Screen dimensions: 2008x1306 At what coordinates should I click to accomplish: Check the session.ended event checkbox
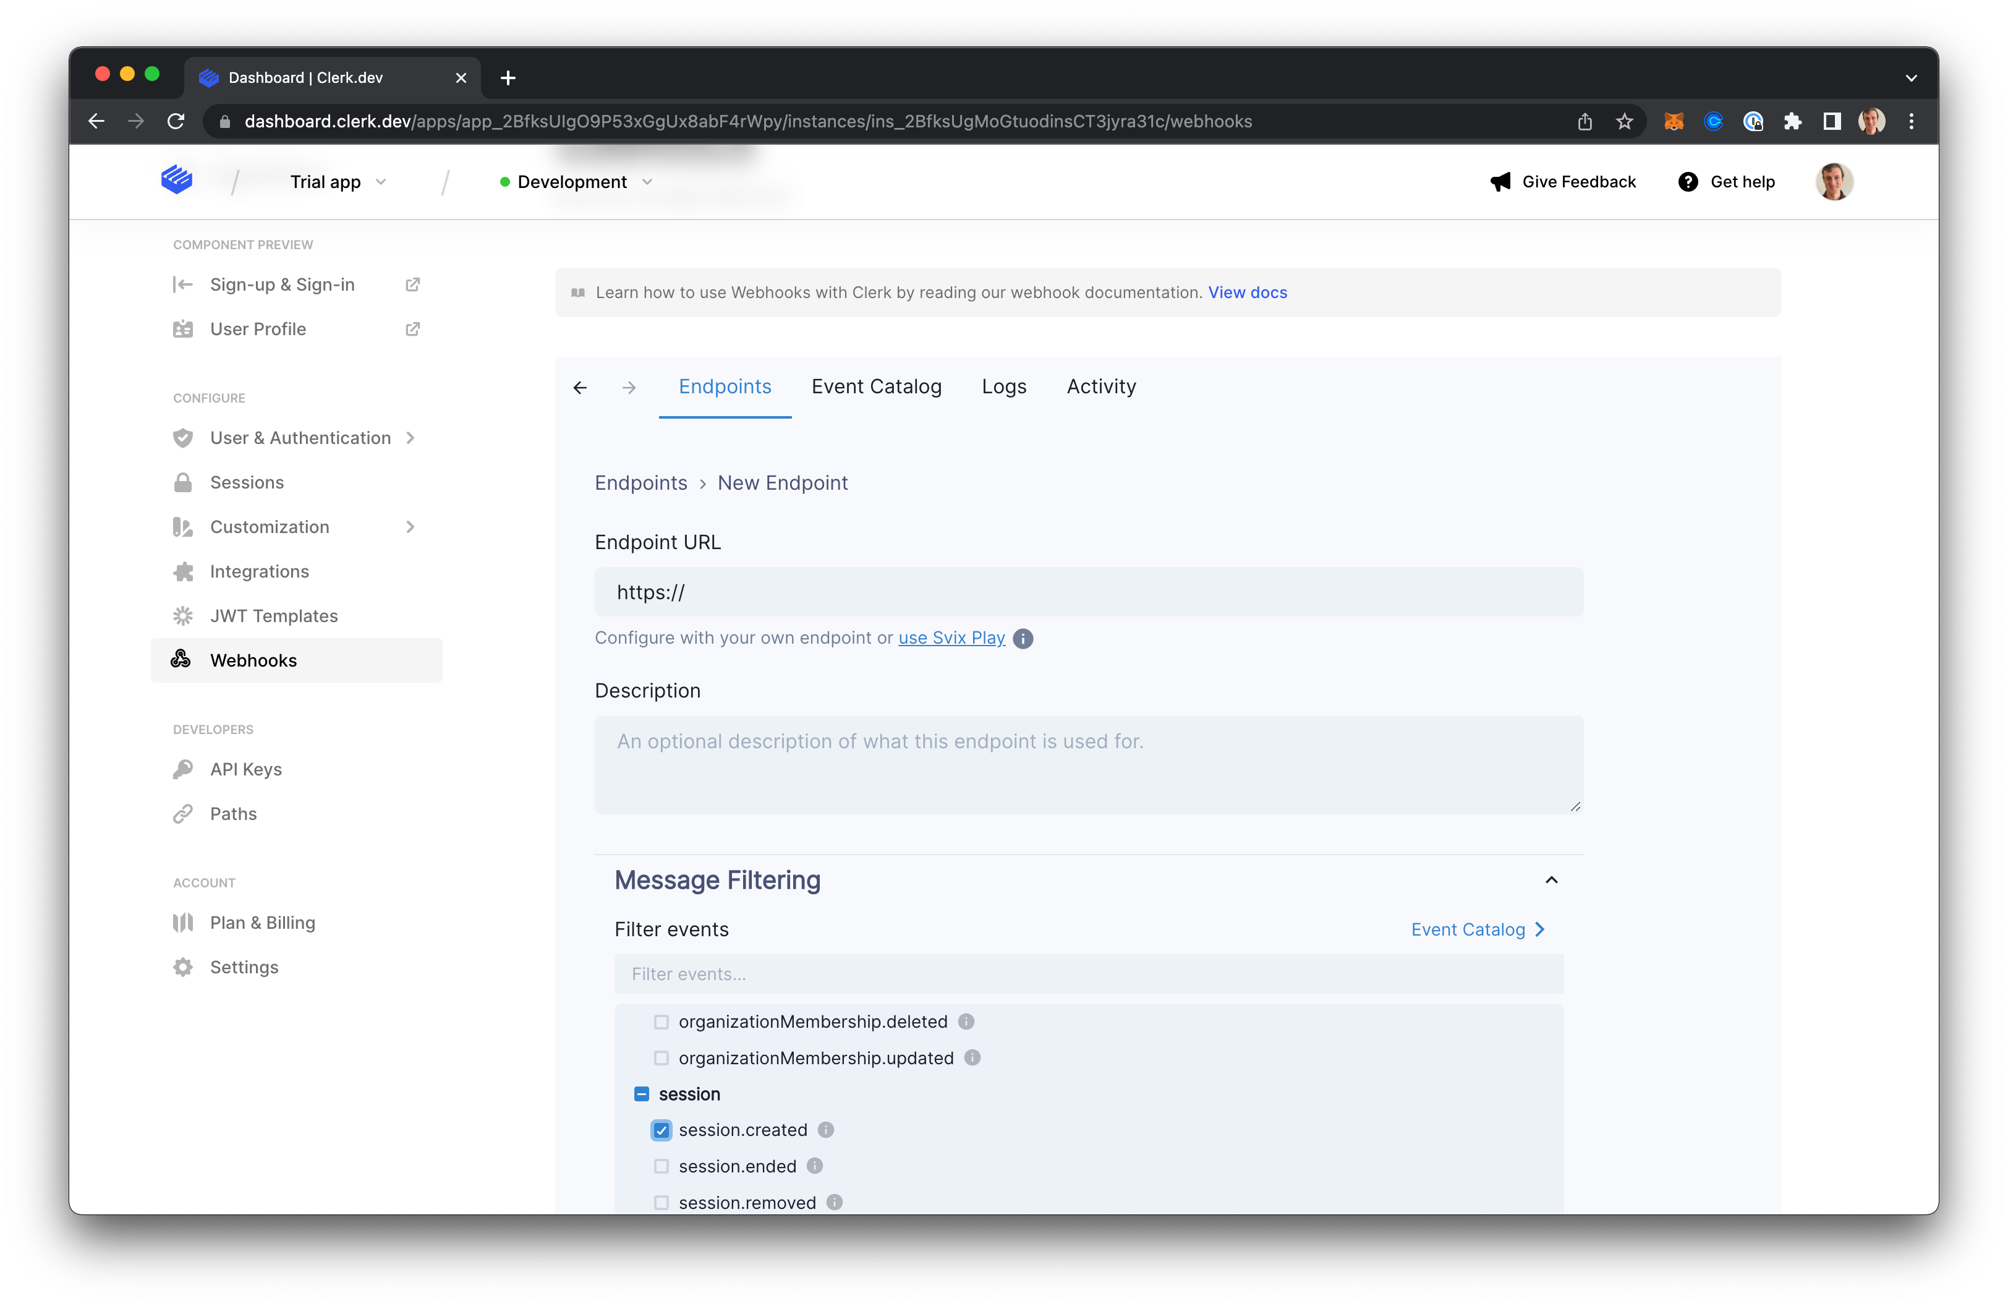[662, 1166]
